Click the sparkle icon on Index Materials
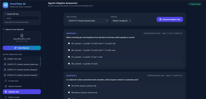Viewport: 206px width, 99px height. click(16, 48)
